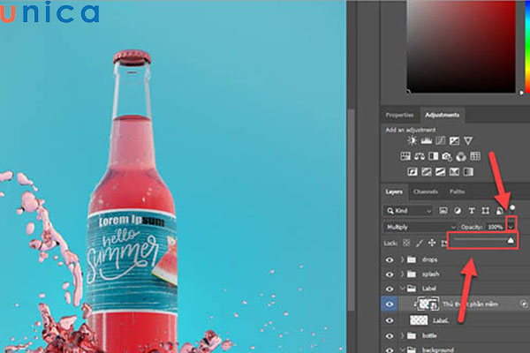Screen dimensions: 530x353
Task: Select the Label group folder icon
Action: point(412,289)
